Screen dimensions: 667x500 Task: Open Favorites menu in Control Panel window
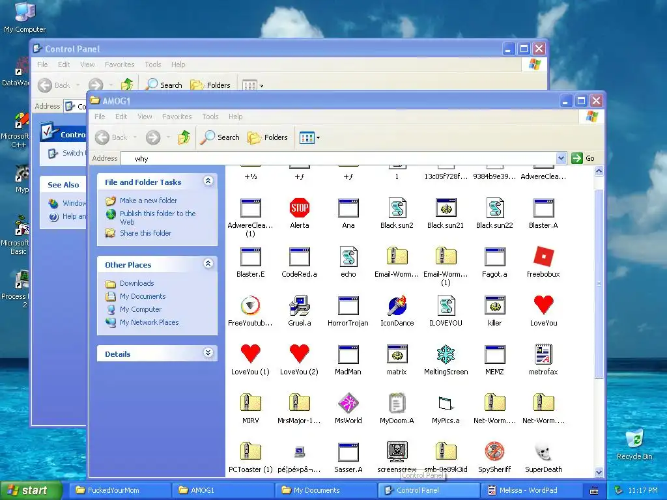point(120,64)
